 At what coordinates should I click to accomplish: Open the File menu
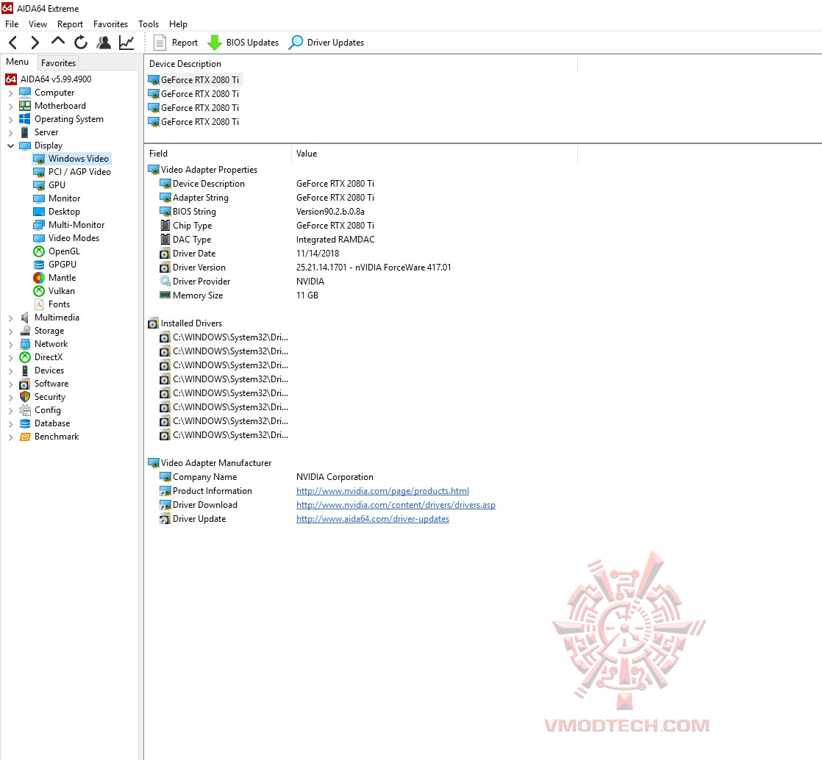[x=12, y=24]
